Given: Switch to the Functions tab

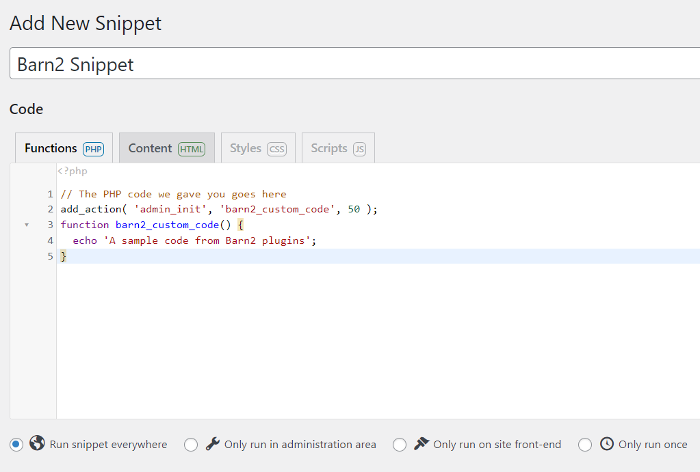Looking at the screenshot, I should click(x=64, y=148).
